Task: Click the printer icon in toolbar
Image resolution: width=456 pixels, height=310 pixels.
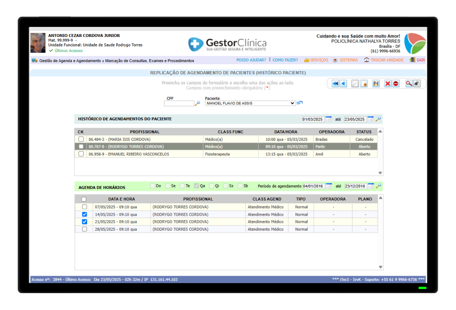Action: click(x=417, y=84)
